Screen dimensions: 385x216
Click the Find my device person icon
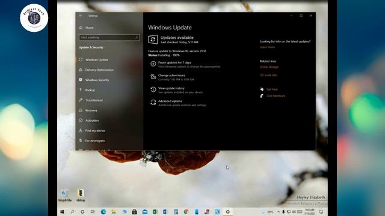click(81, 131)
